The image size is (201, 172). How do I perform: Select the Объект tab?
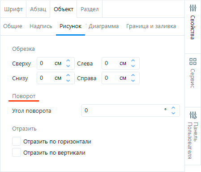click(64, 9)
